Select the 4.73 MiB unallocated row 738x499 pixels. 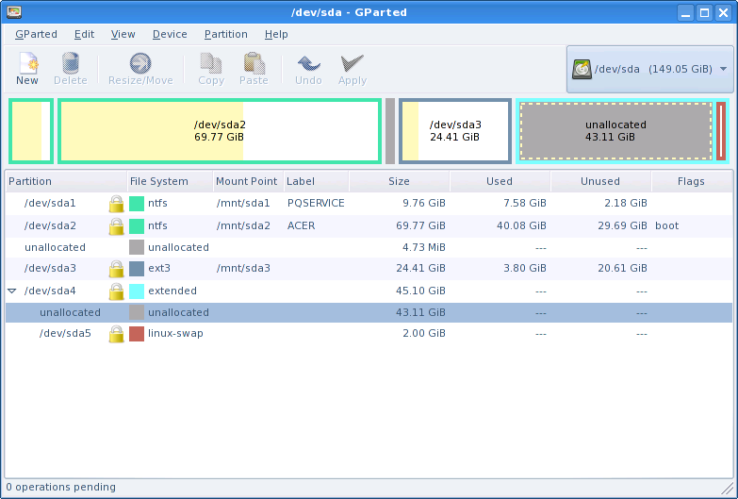pos(369,247)
